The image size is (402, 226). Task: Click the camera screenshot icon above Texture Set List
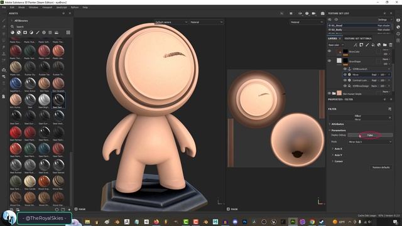pyautogui.click(x=322, y=13)
